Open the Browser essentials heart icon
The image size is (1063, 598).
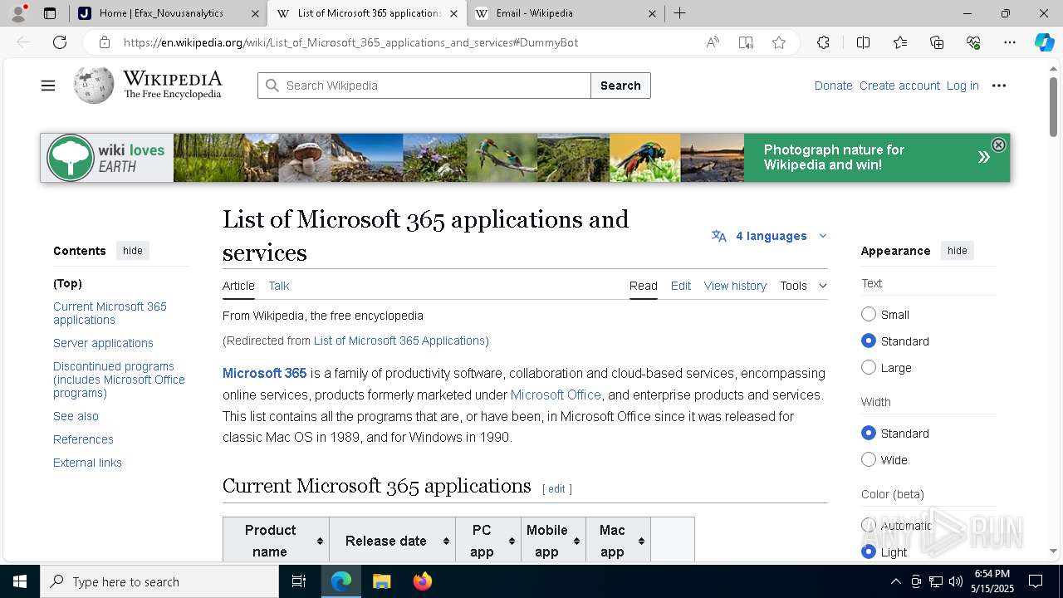pyautogui.click(x=973, y=42)
